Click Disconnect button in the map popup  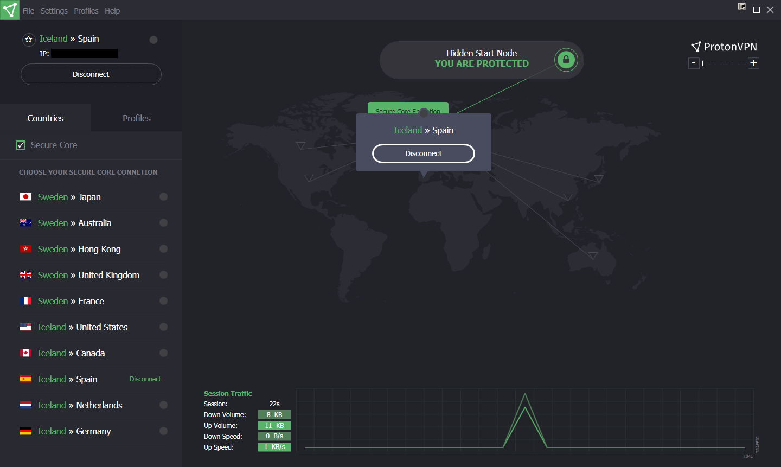click(424, 153)
